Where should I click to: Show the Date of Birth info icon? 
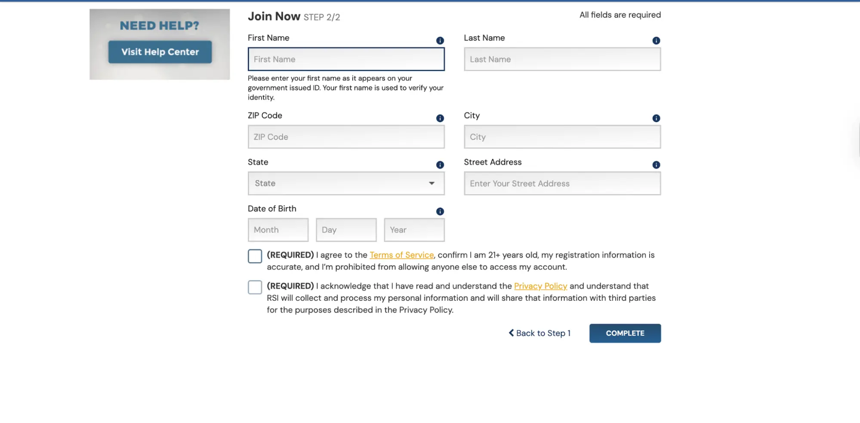pos(440,211)
